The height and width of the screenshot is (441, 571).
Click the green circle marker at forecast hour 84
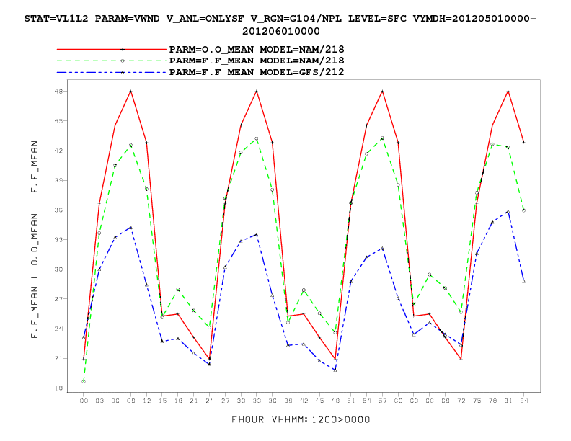click(x=523, y=210)
